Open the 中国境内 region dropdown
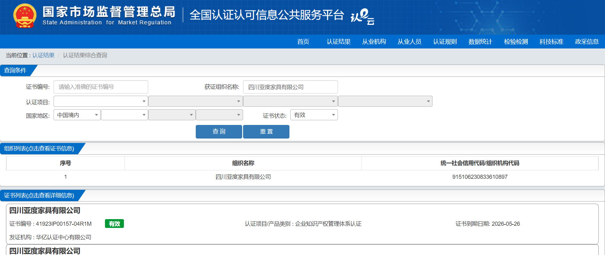The height and width of the screenshot is (255, 605). (x=77, y=115)
